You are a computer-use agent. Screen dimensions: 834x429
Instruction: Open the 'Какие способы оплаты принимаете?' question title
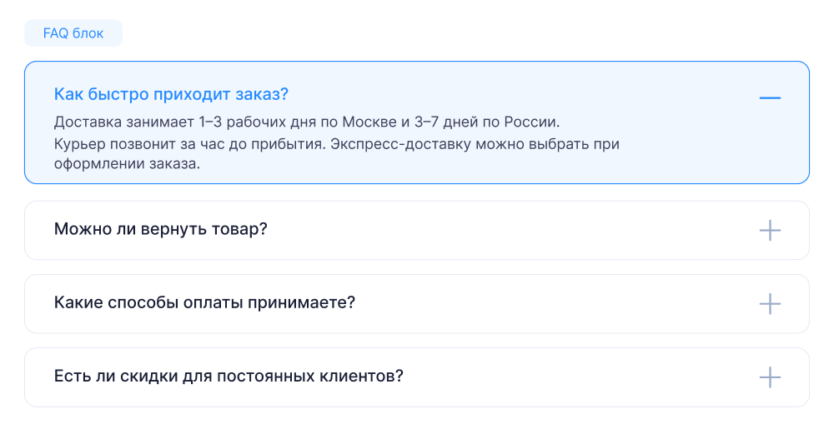click(x=204, y=302)
